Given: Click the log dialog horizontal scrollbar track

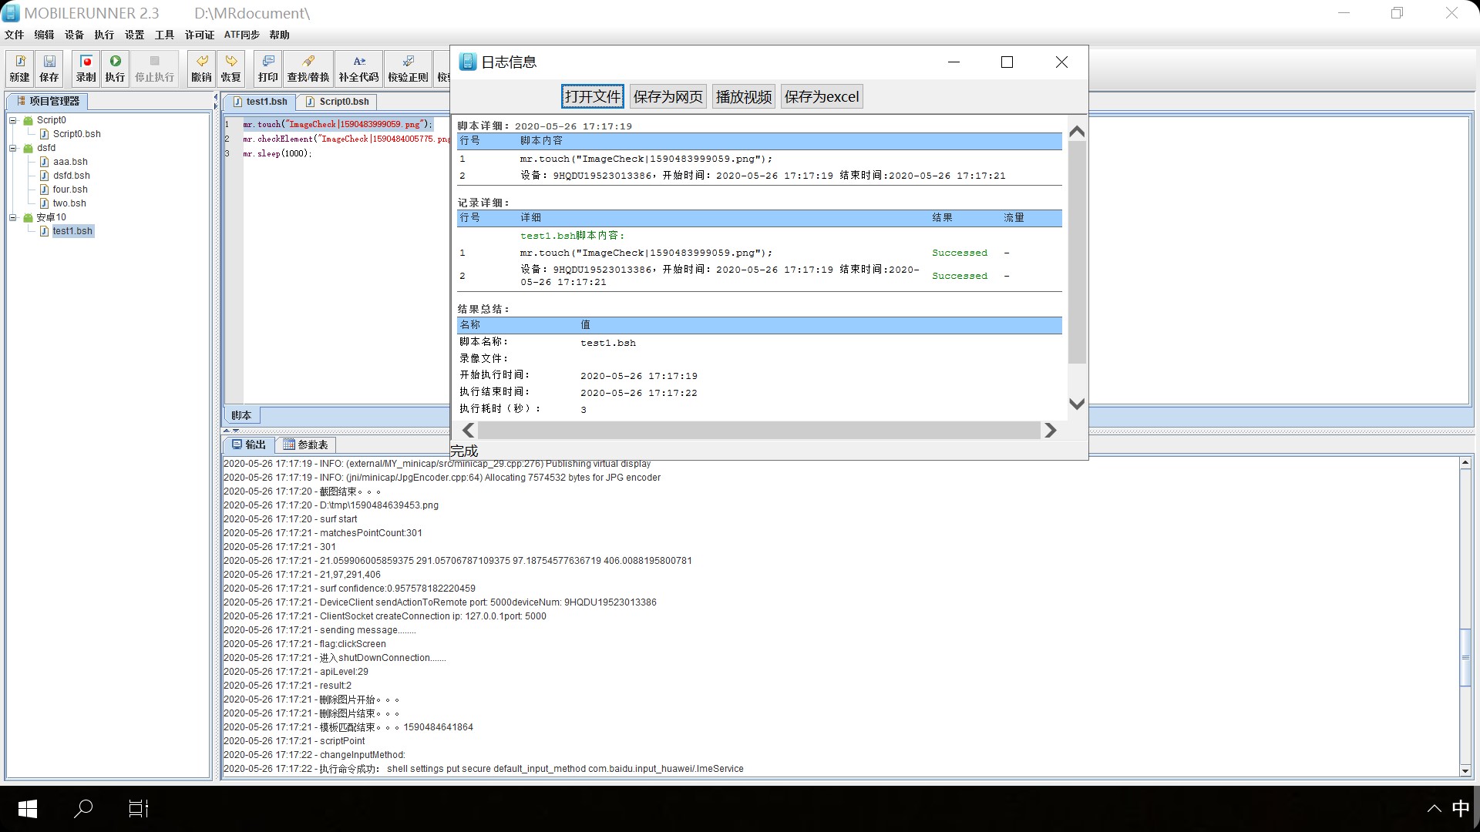Looking at the screenshot, I should coord(758,431).
